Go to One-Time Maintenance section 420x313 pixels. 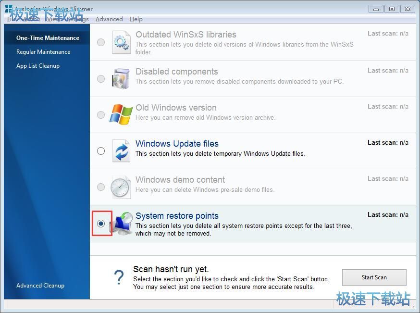[x=48, y=38]
